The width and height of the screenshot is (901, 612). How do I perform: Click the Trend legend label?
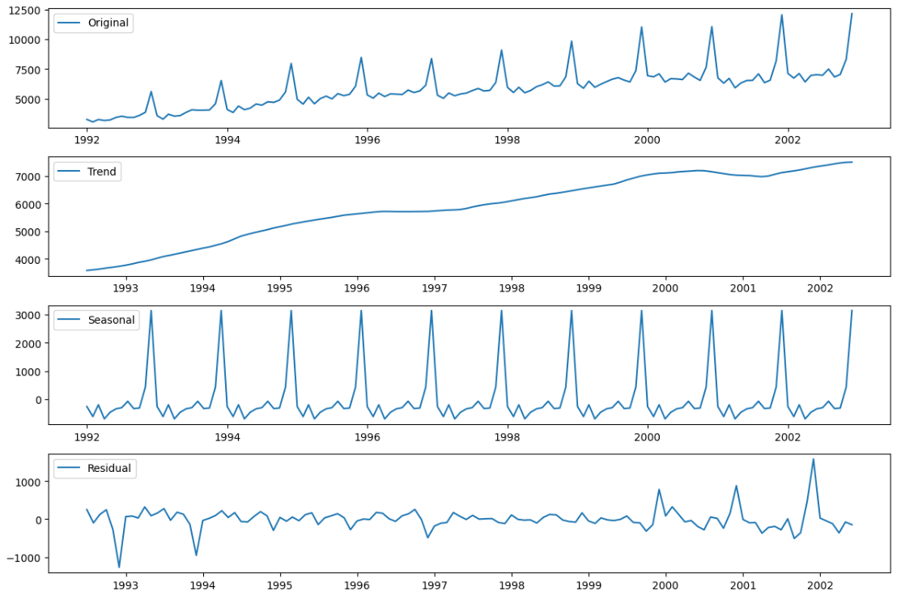pos(101,172)
